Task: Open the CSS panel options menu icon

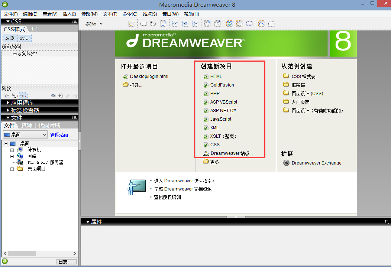Action: tap(74, 22)
